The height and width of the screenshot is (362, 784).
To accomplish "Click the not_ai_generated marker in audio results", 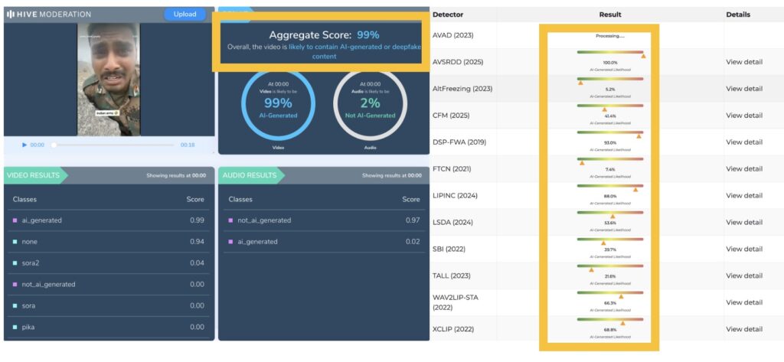I will 229,220.
